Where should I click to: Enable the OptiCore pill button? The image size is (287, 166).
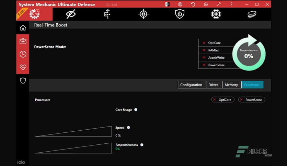tap(223, 100)
